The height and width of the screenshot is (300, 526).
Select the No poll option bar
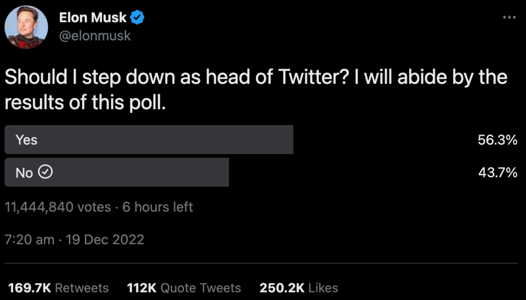pyautogui.click(x=117, y=172)
